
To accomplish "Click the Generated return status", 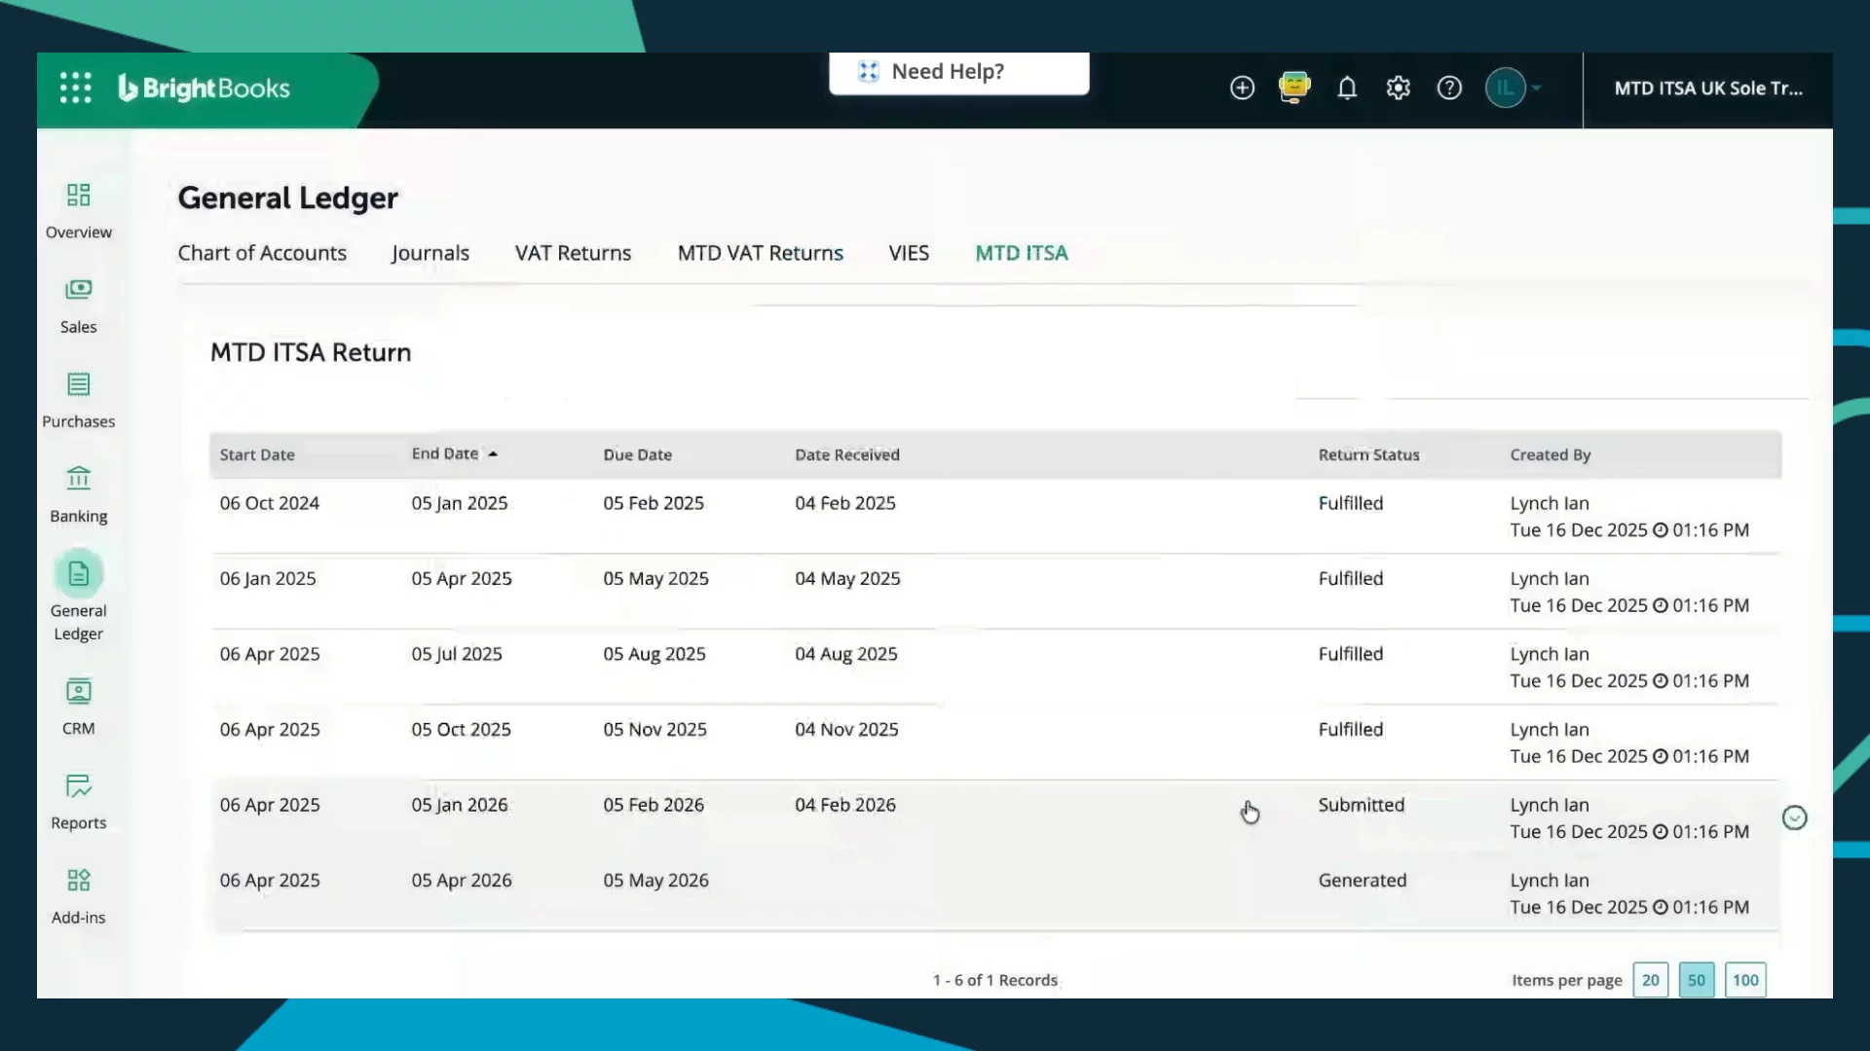I will 1363,881.
